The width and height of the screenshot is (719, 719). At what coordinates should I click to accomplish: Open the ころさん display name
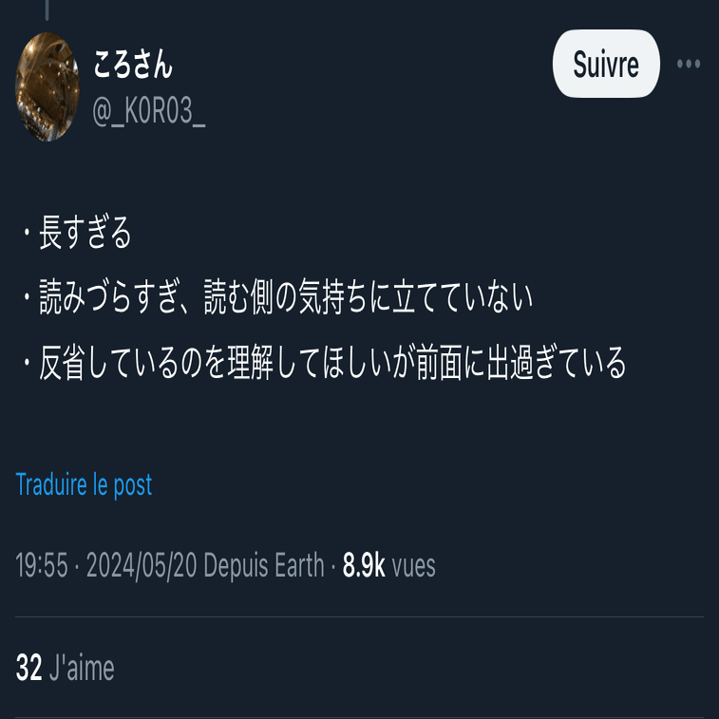tap(133, 65)
